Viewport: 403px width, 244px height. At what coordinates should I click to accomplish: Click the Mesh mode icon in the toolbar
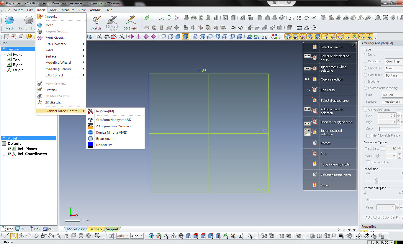[9, 22]
